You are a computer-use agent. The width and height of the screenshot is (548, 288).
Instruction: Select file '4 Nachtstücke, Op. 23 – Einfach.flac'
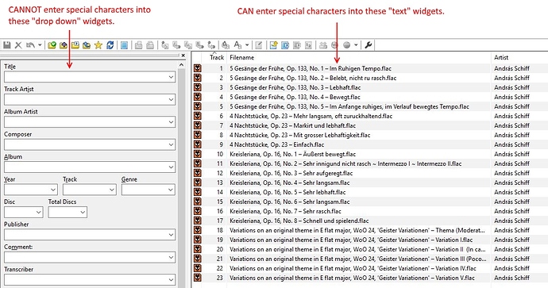click(277, 144)
